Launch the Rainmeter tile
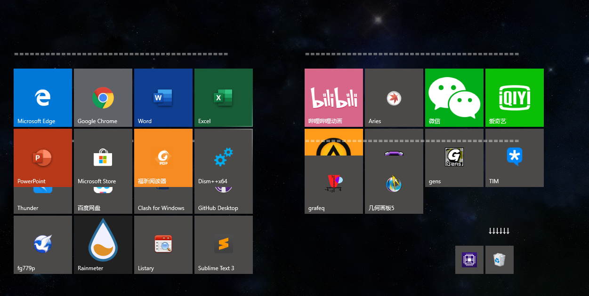The width and height of the screenshot is (589, 296). (x=103, y=245)
